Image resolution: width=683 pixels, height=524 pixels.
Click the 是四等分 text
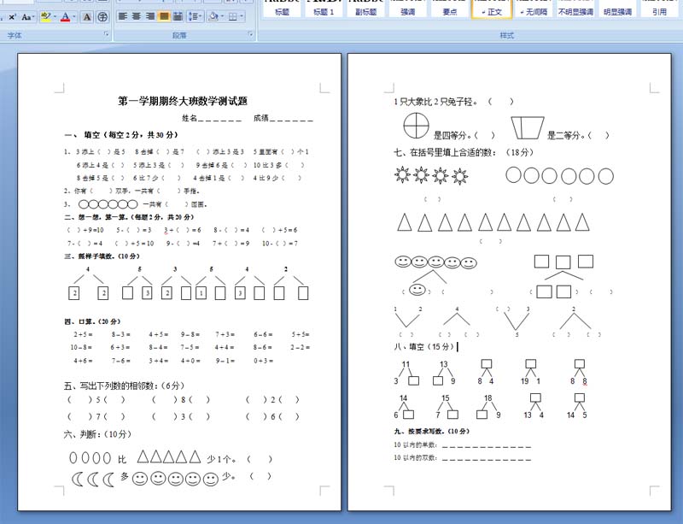452,136
